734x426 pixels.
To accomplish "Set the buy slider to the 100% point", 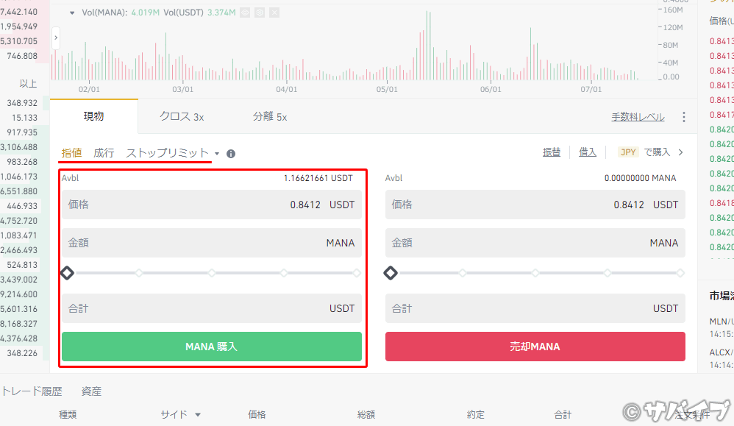I will [357, 273].
